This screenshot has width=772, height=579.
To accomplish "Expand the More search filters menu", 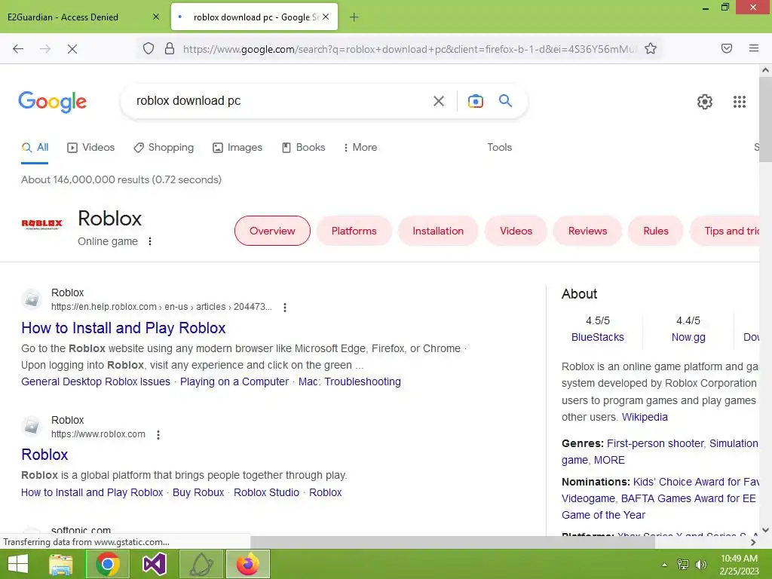I will point(360,147).
